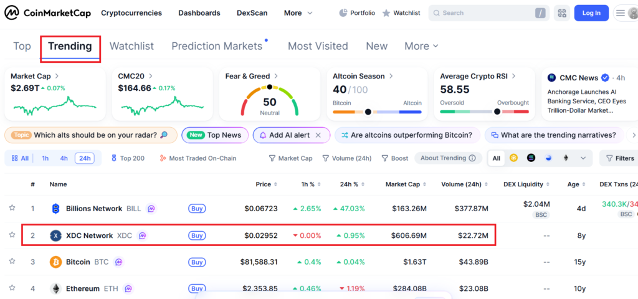
Task: Click the XDC Network coin logo
Action: click(55, 235)
